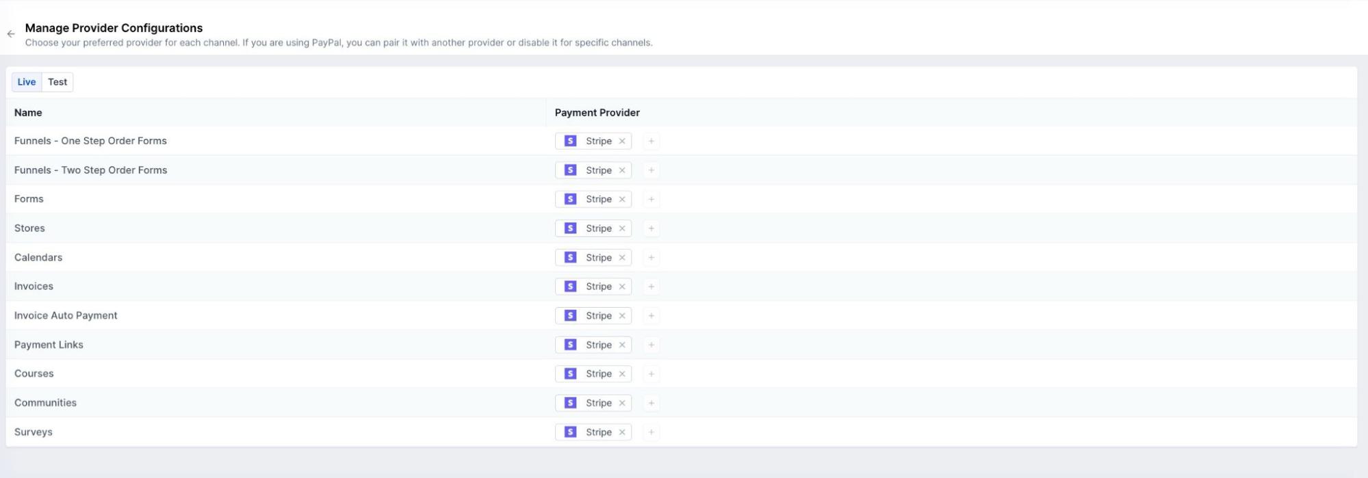Select the Live tab

point(27,82)
